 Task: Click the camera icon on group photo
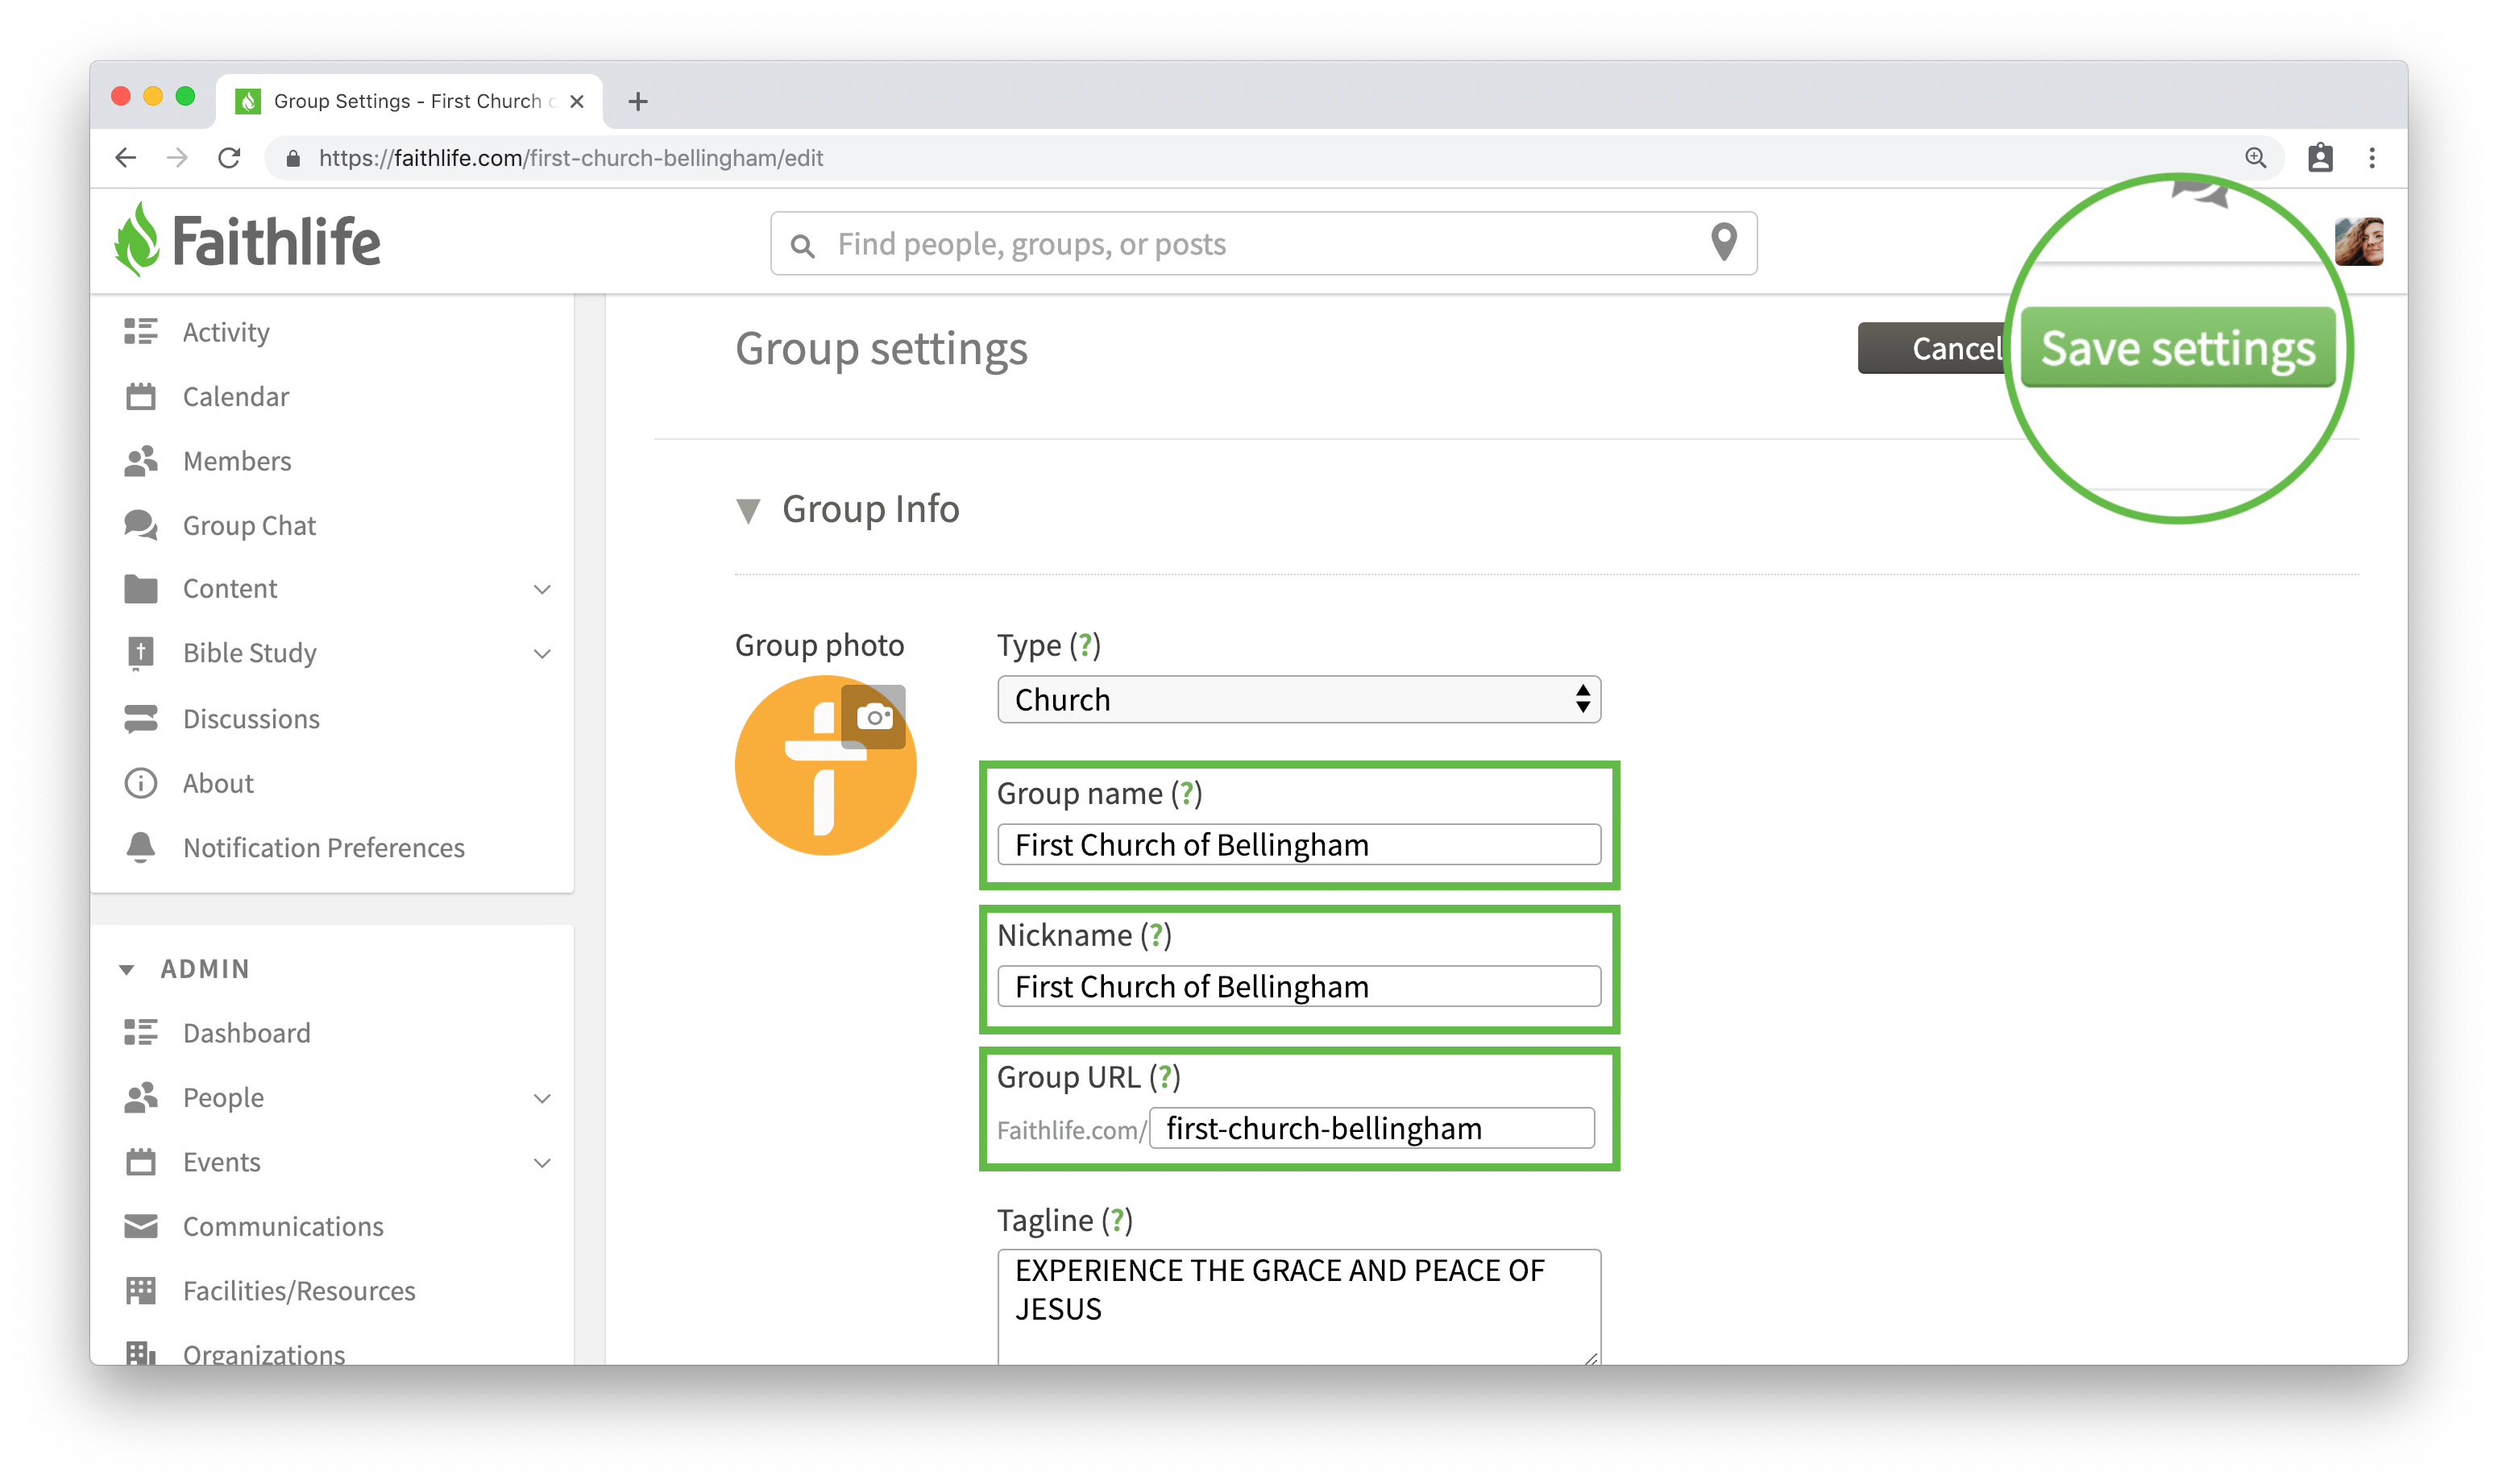tap(873, 716)
